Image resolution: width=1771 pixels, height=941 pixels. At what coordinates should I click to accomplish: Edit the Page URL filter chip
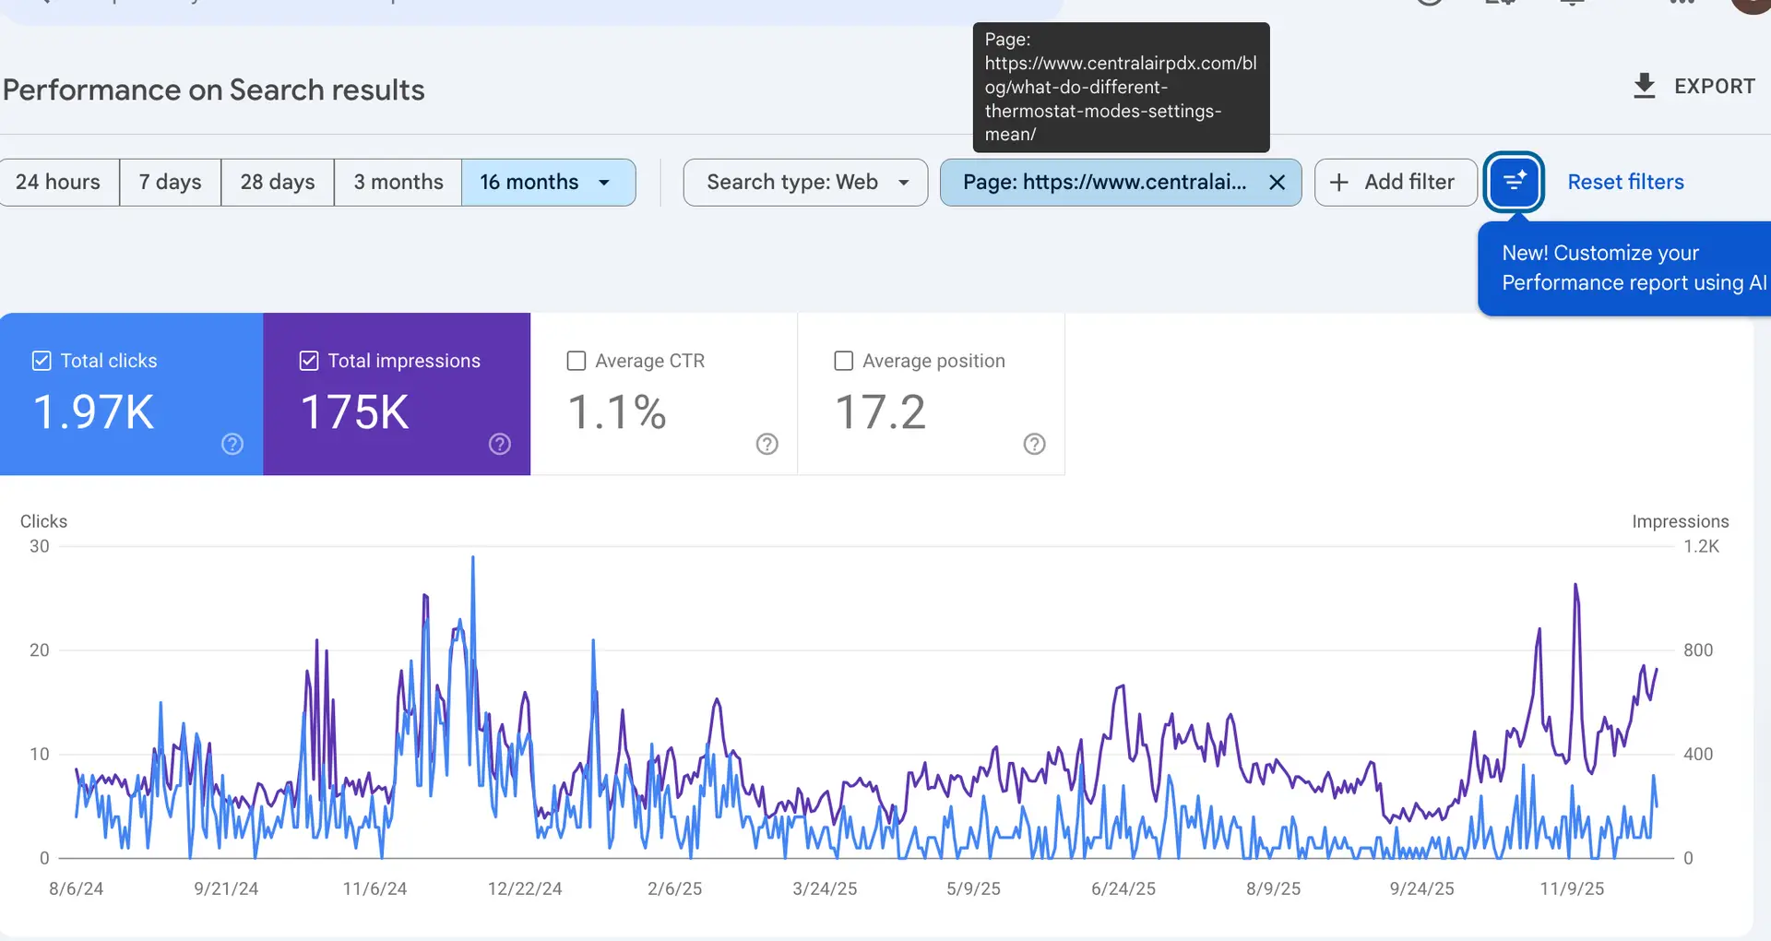pyautogui.click(x=1103, y=183)
